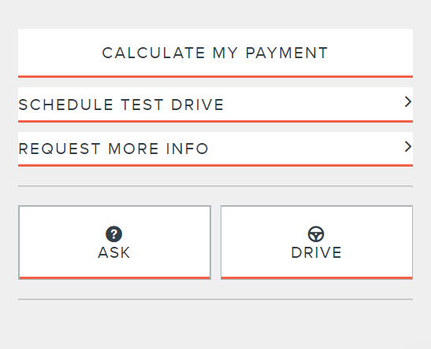431x349 pixels.
Task: Open the ASK tile
Action: tap(114, 242)
